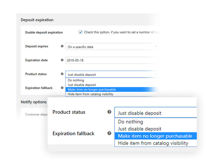Click large help icon next to Product status
Screen dimensions: 207x163
point(109,112)
